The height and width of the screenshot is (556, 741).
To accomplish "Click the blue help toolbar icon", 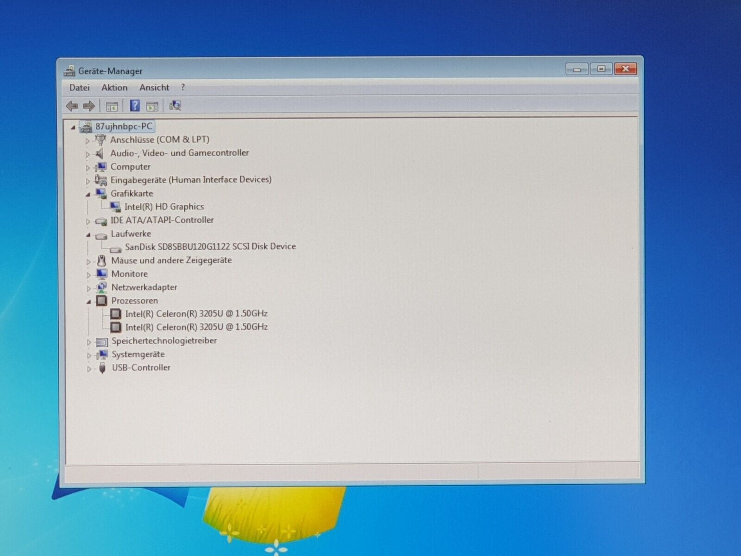I will [134, 106].
